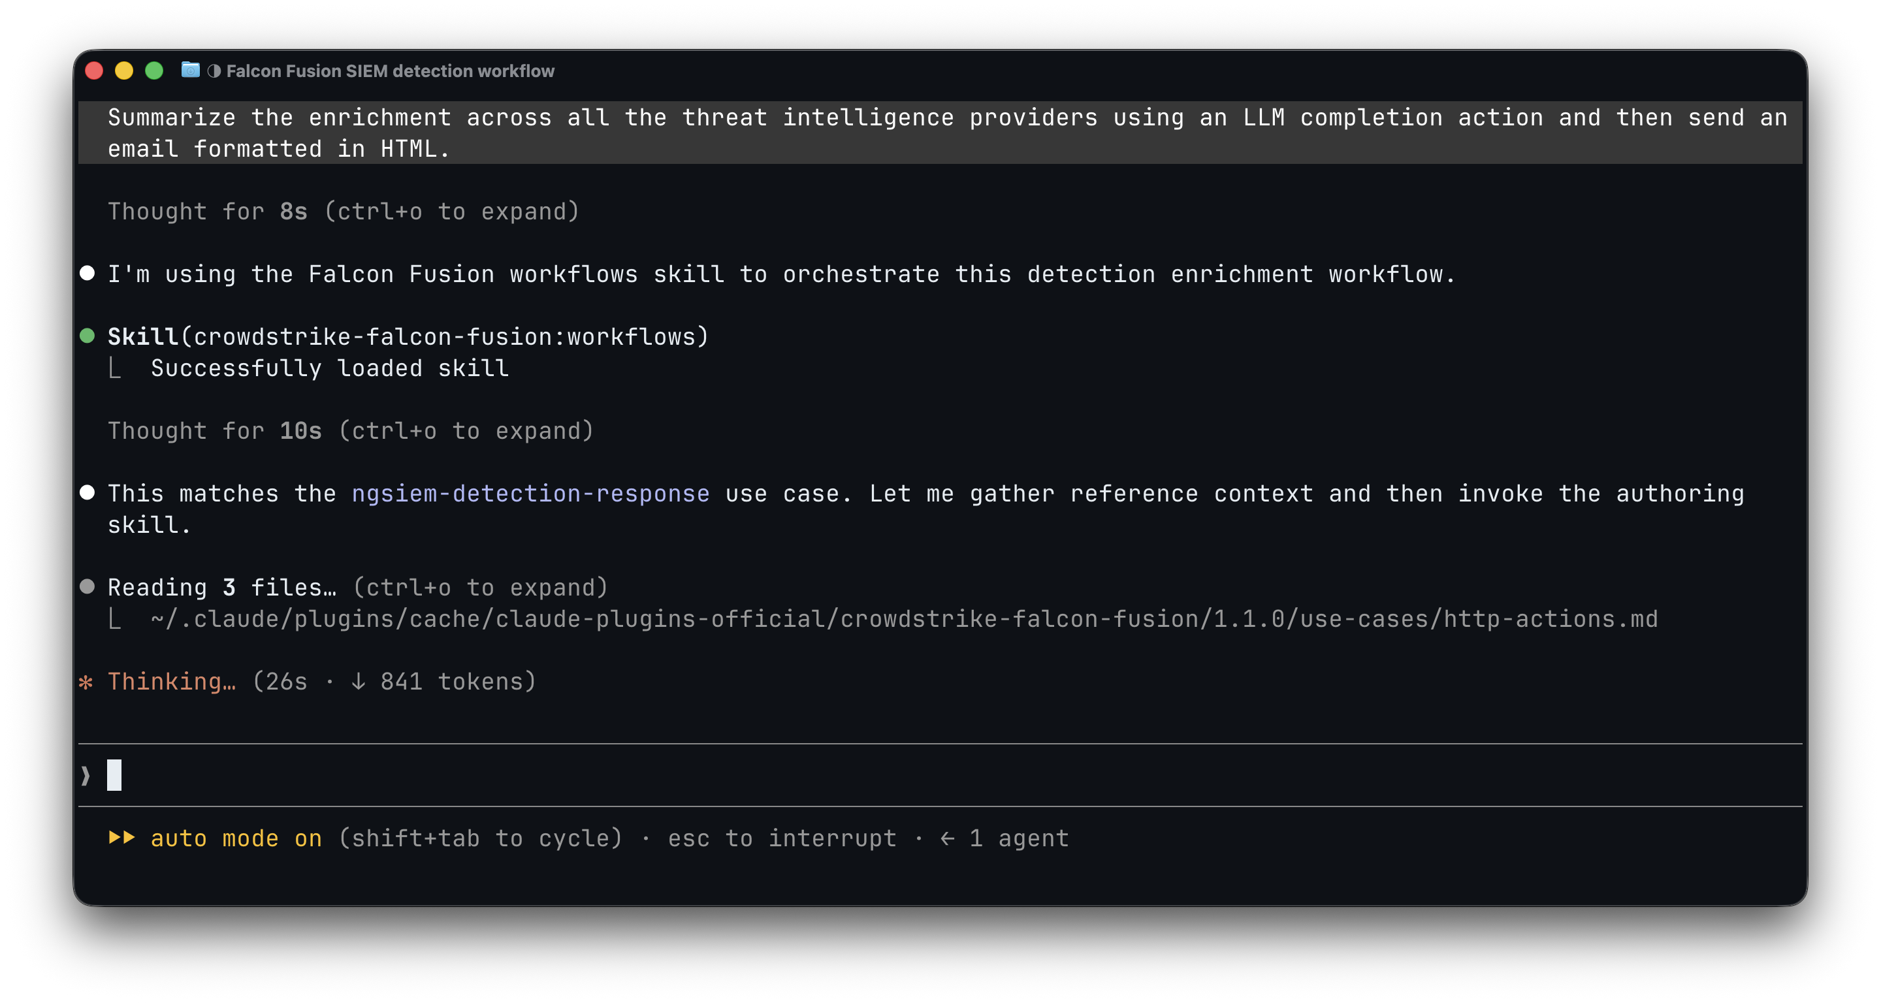Click "email formatted in HTML." line of the prompt

click(x=279, y=149)
